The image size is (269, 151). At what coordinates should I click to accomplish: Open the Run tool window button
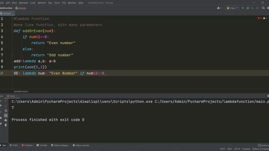pyautogui.click(x=3, y=146)
